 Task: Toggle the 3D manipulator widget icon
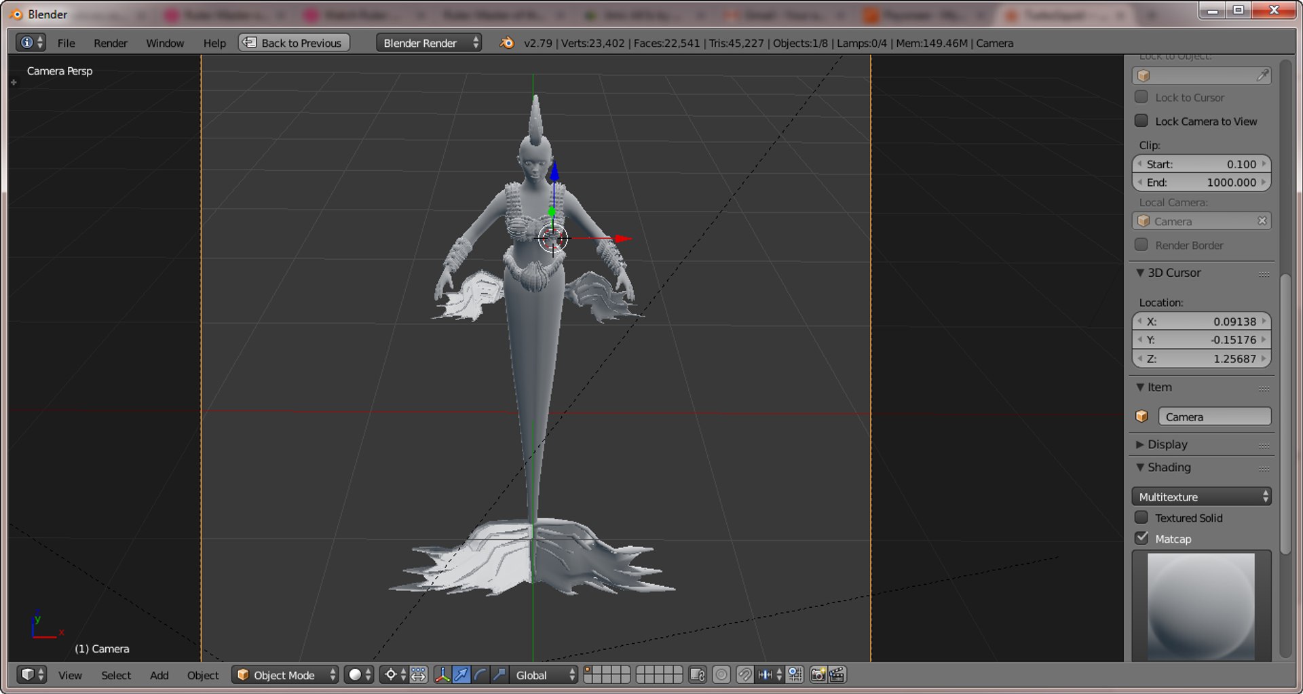(x=442, y=675)
